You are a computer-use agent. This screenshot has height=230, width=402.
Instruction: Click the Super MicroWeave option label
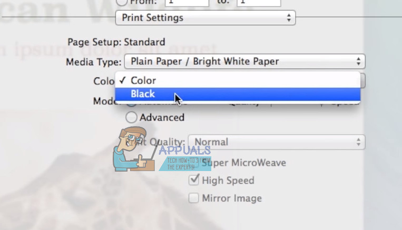pos(245,163)
